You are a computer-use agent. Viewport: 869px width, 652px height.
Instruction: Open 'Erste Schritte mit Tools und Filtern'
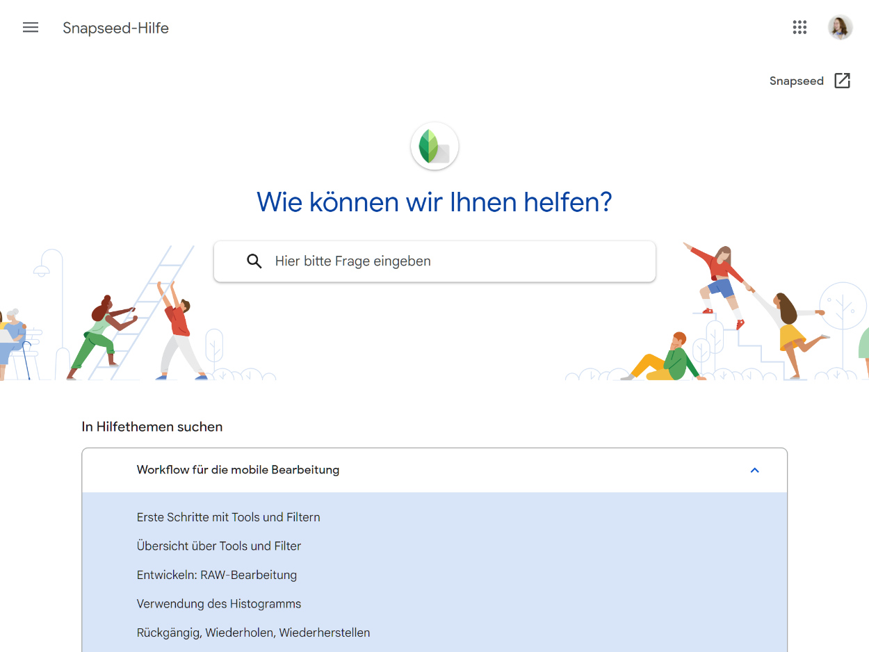pos(228,517)
